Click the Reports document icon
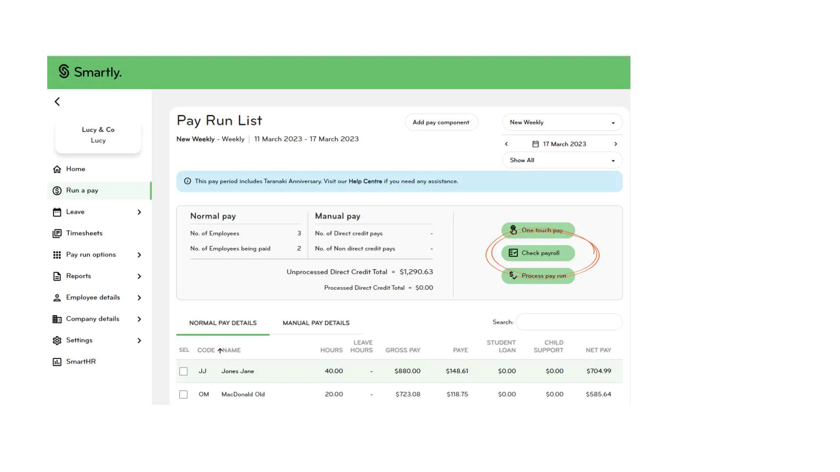The image size is (840, 472). (57, 276)
